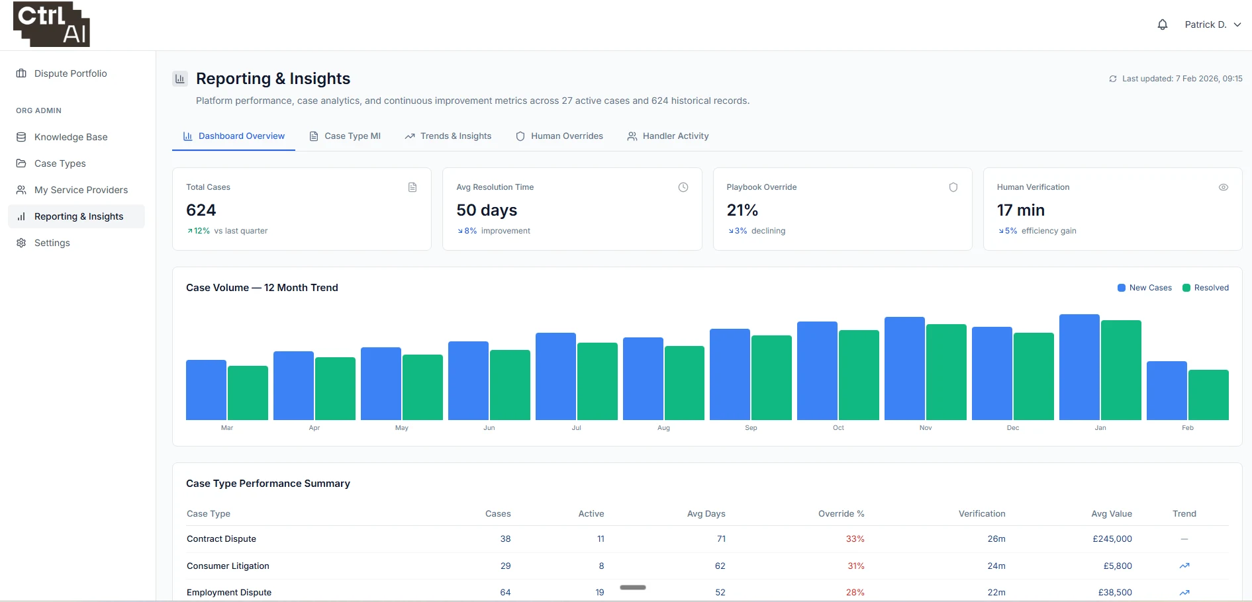Click the Playbook Override shield icon
Screen dimensions: 1252x602
click(953, 187)
